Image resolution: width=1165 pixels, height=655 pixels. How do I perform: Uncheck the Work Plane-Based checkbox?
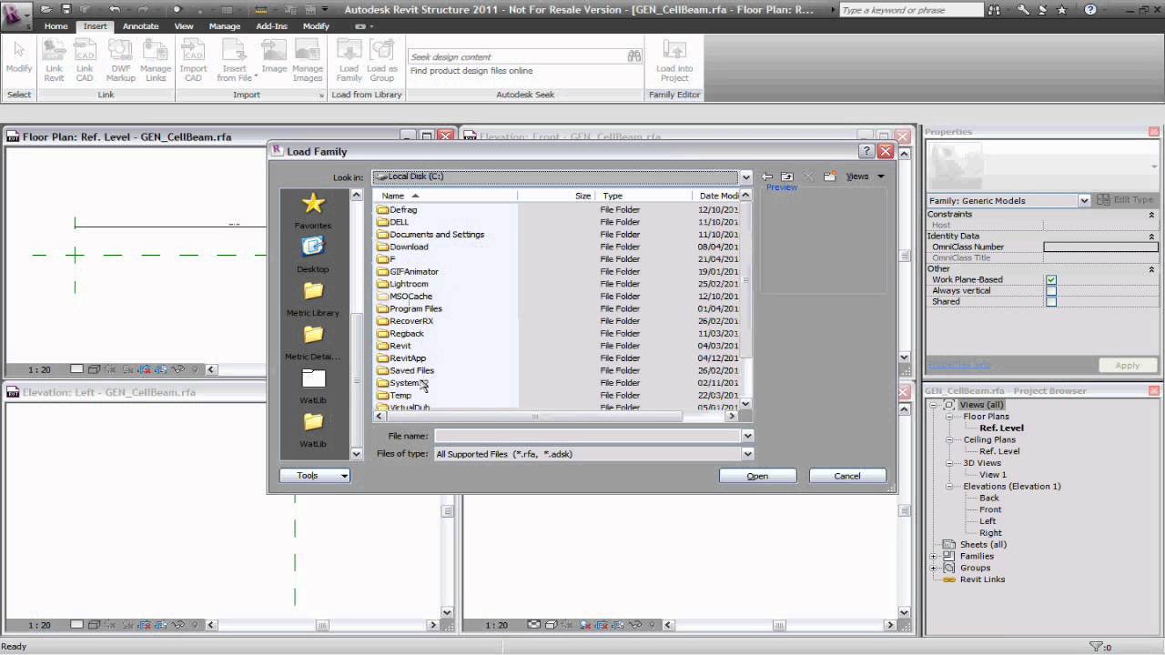1051,280
